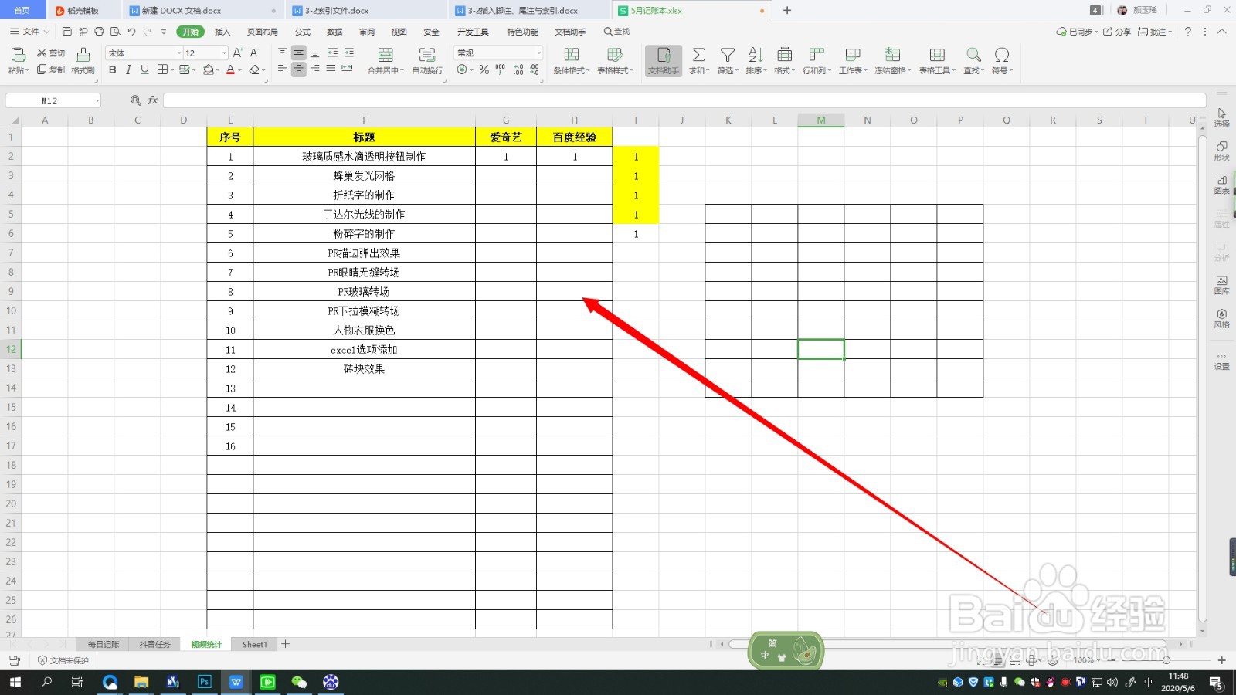Expand the 文件 file menu
The image size is (1236, 695).
click(x=29, y=32)
